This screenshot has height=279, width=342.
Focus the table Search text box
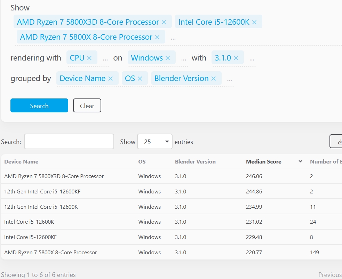point(69,142)
